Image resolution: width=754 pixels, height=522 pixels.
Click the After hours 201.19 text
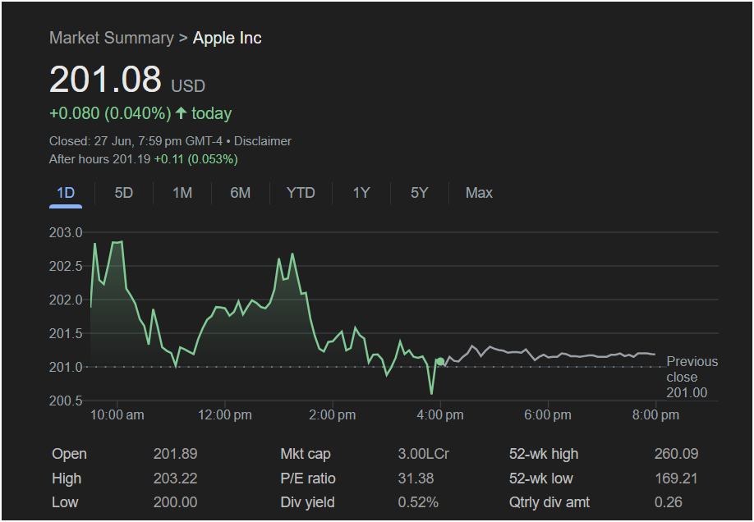point(99,159)
